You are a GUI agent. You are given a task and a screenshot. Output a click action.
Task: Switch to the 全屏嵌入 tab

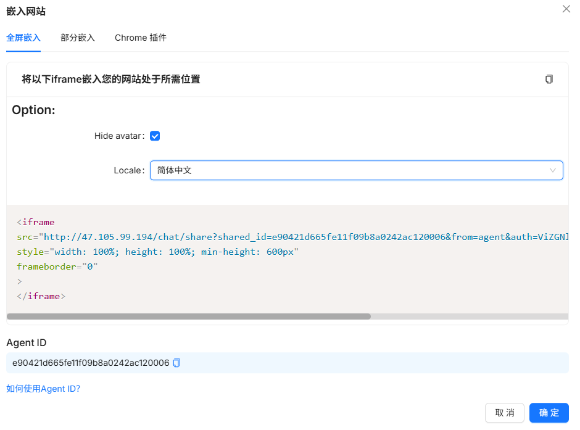(23, 38)
